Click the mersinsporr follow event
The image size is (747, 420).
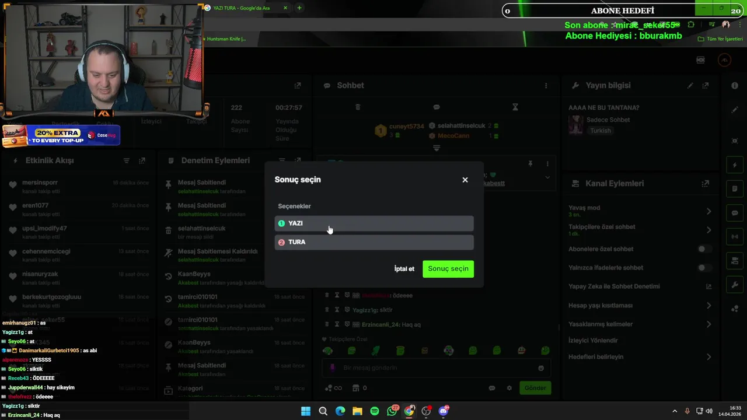(x=78, y=187)
